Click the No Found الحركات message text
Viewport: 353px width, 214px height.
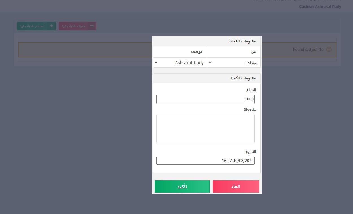point(308,49)
